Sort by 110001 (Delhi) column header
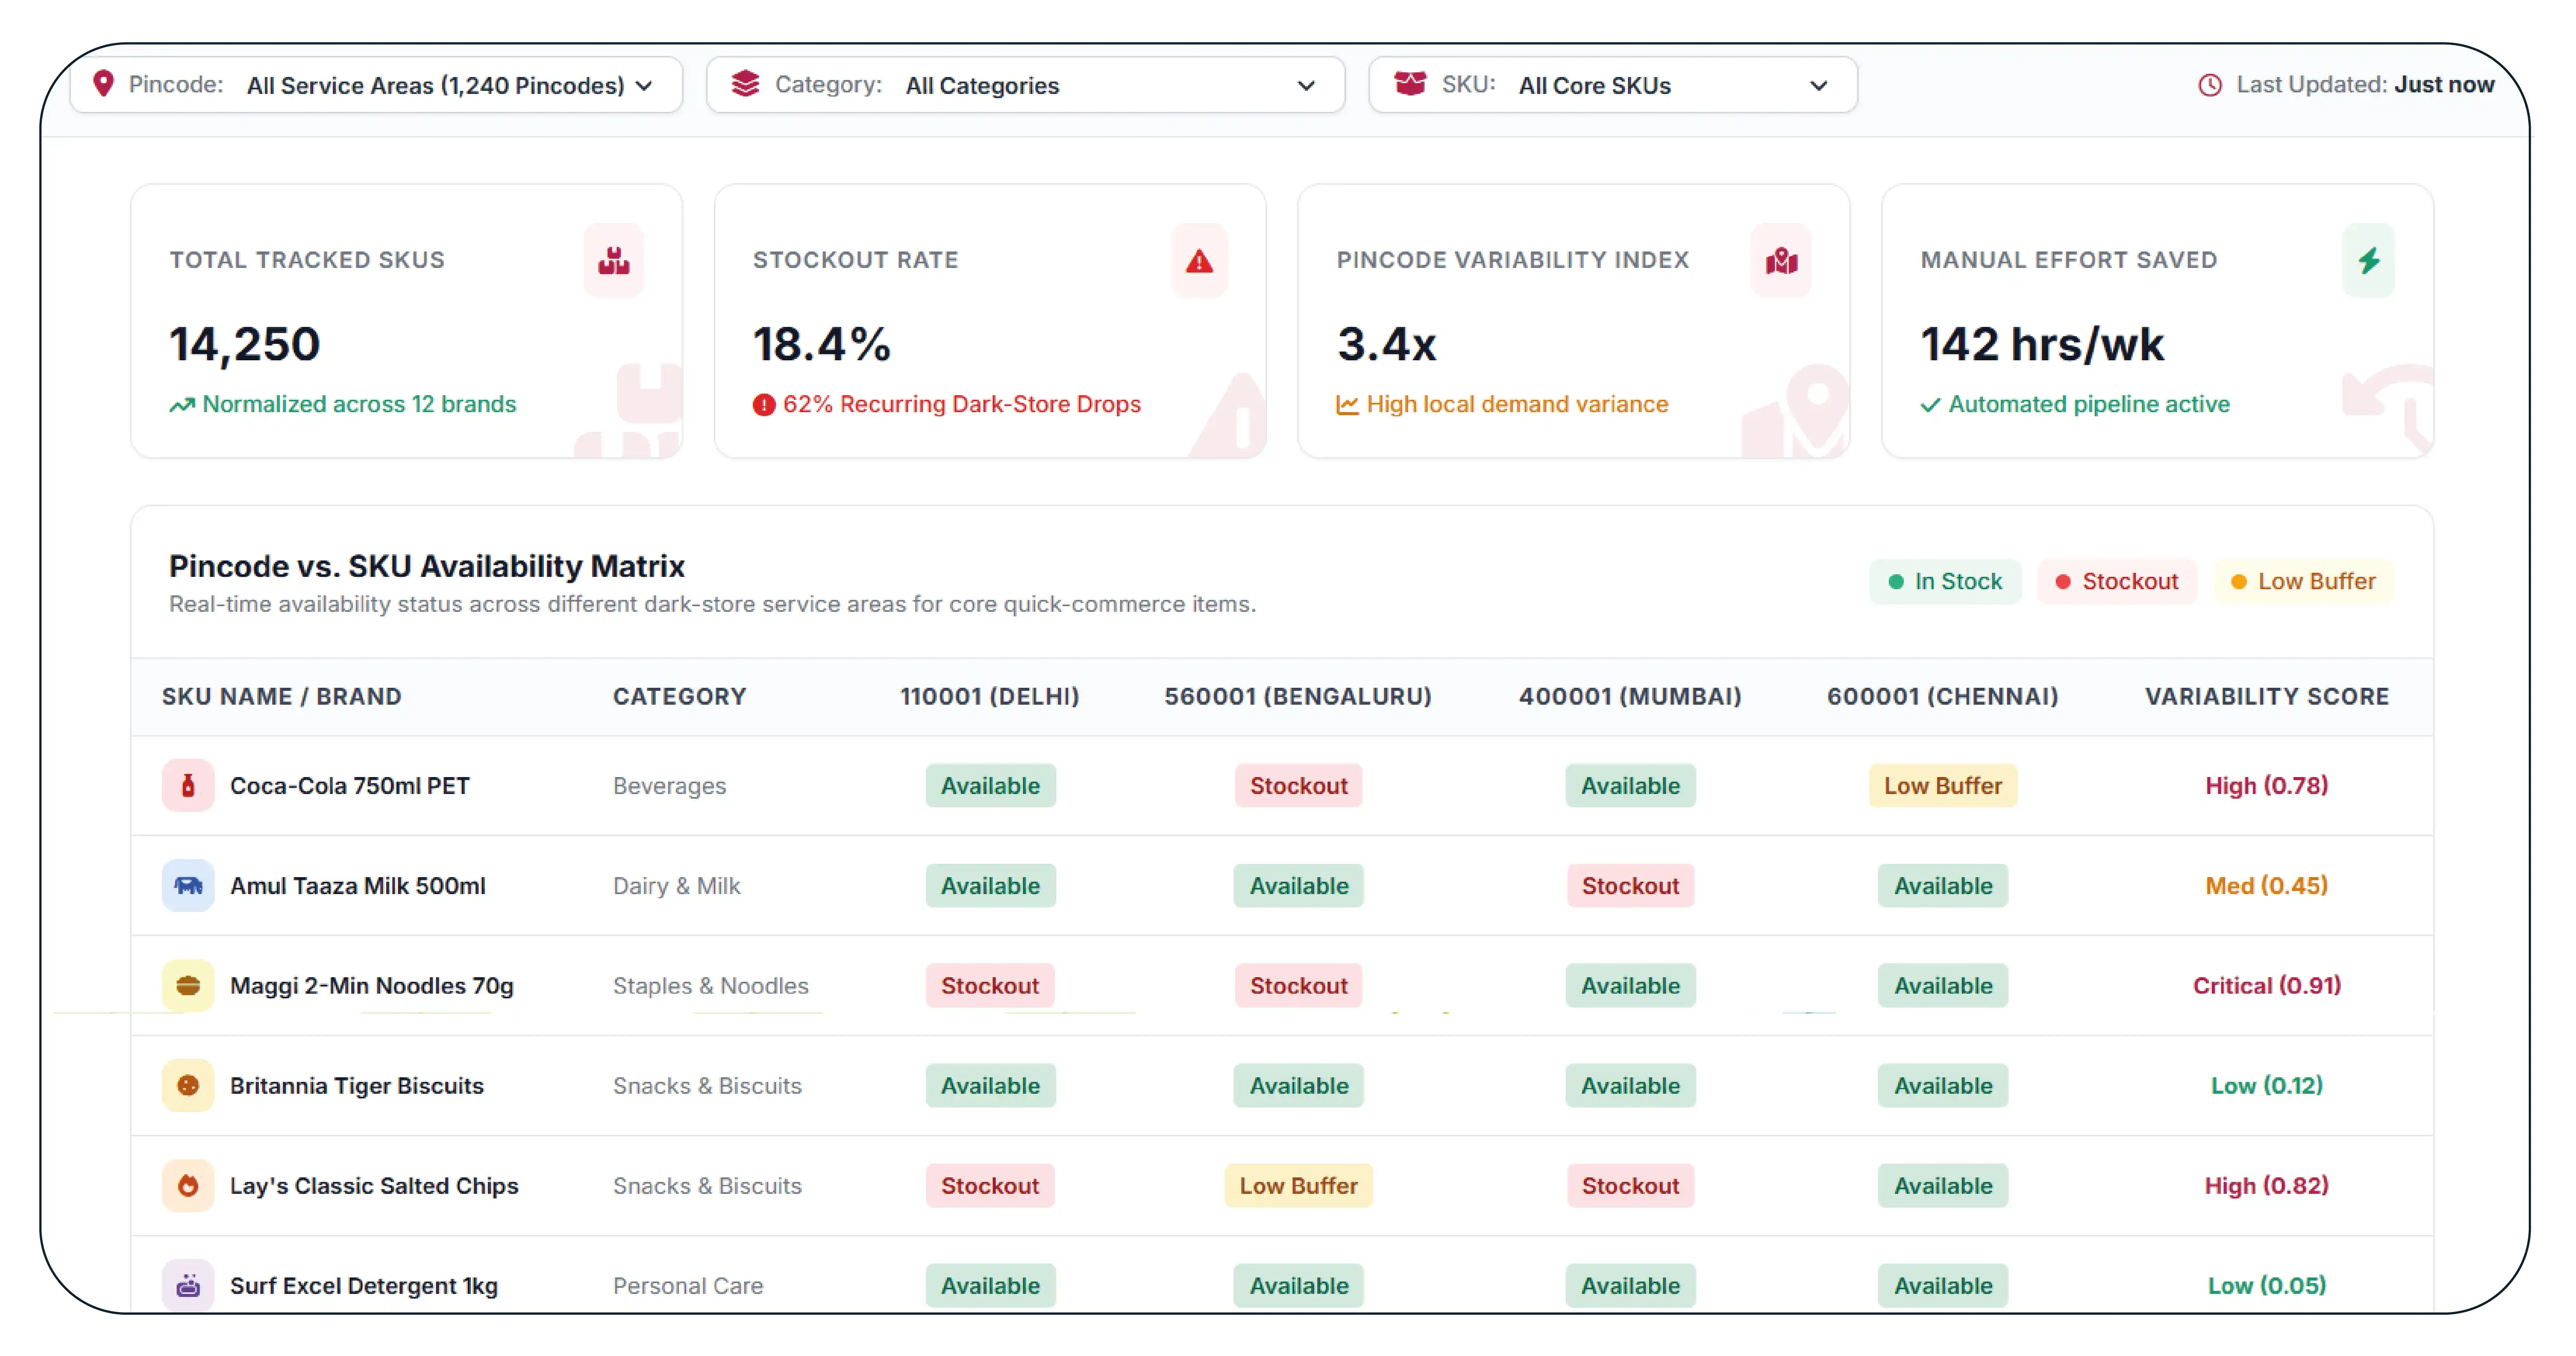 pos(990,696)
